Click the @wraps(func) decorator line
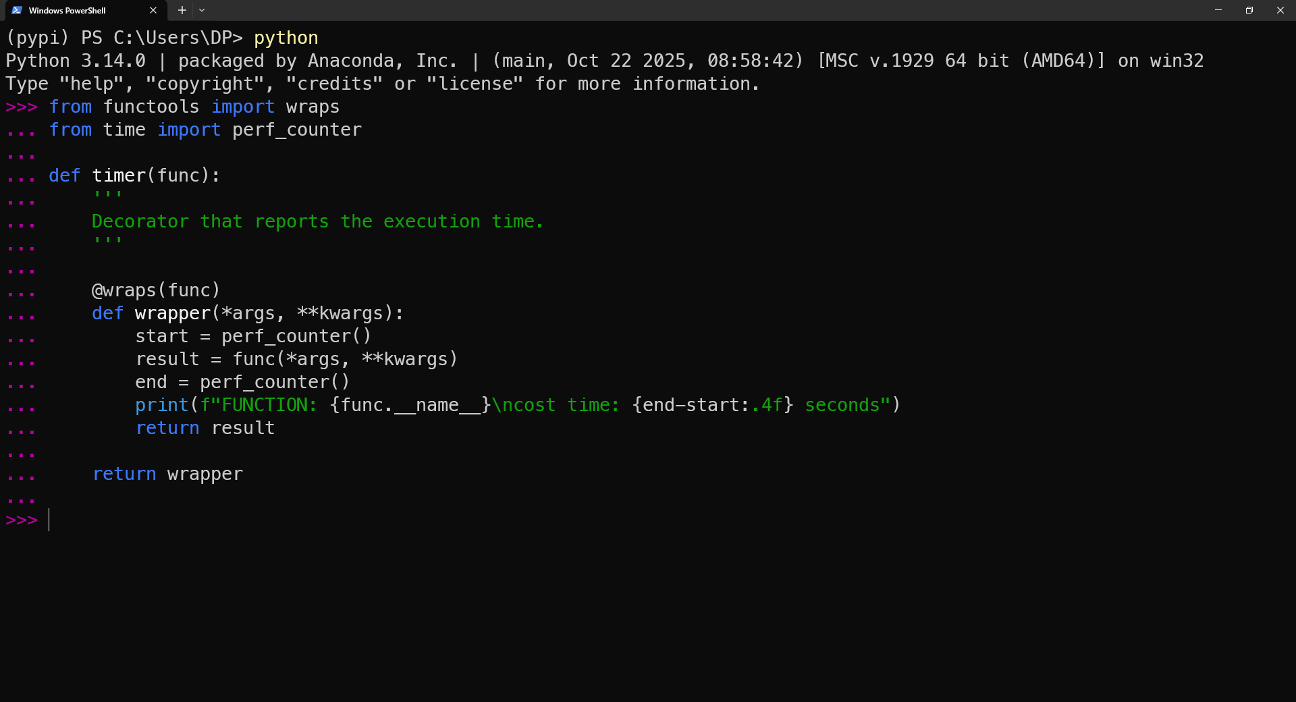Image resolution: width=1296 pixels, height=702 pixels. pos(155,290)
